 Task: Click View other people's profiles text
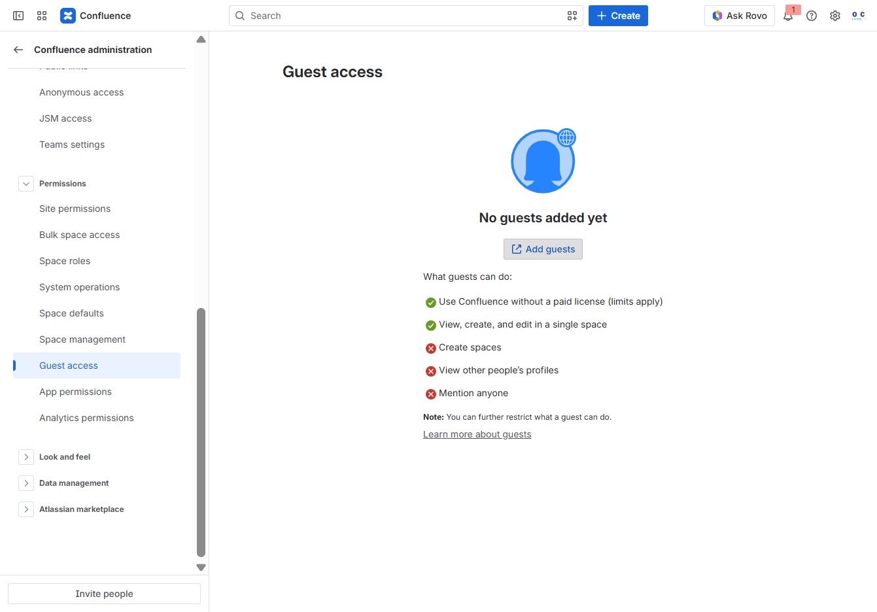pyautogui.click(x=498, y=370)
